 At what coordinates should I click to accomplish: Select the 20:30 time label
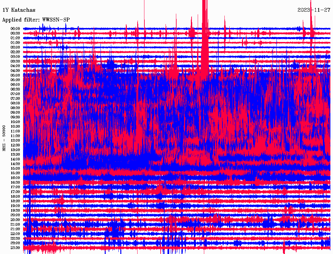click(x=15, y=220)
